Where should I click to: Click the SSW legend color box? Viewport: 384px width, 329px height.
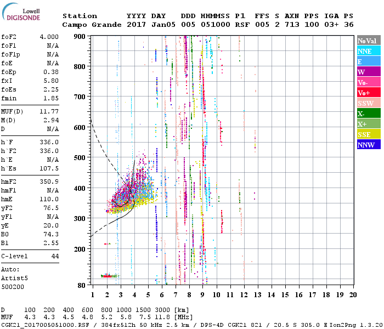(368, 103)
